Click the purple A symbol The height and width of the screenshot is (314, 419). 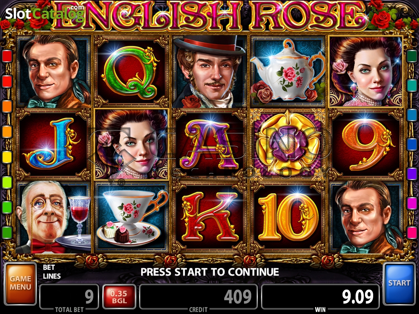210,144
